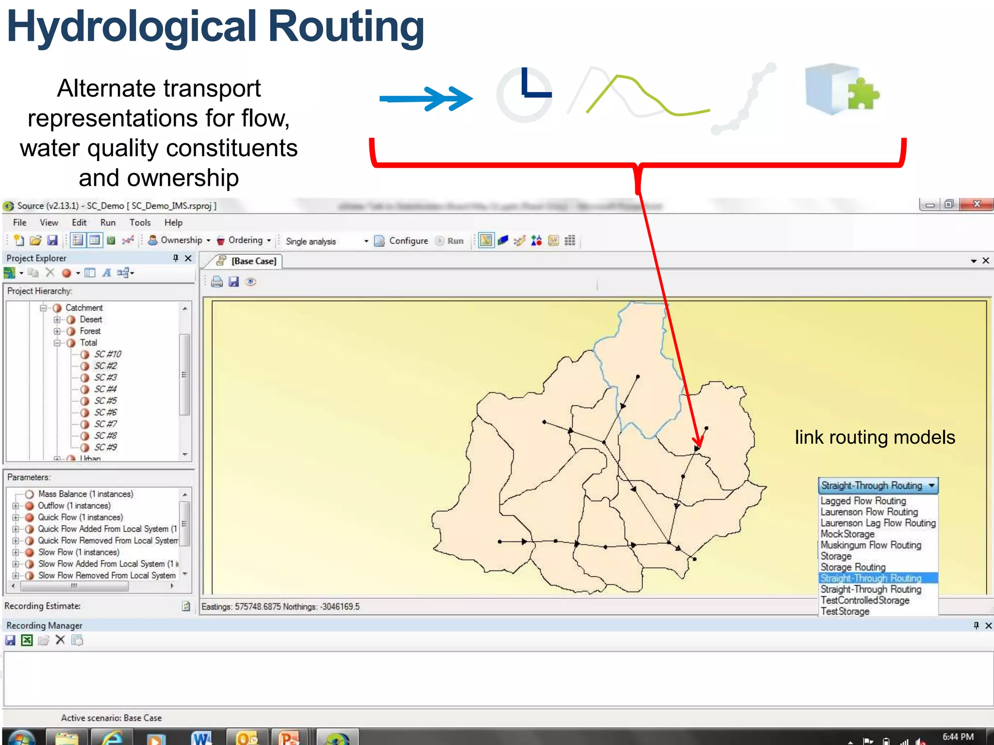Image resolution: width=994 pixels, height=745 pixels.
Task: Select SC #5 in hierarchy
Action: [x=105, y=401]
